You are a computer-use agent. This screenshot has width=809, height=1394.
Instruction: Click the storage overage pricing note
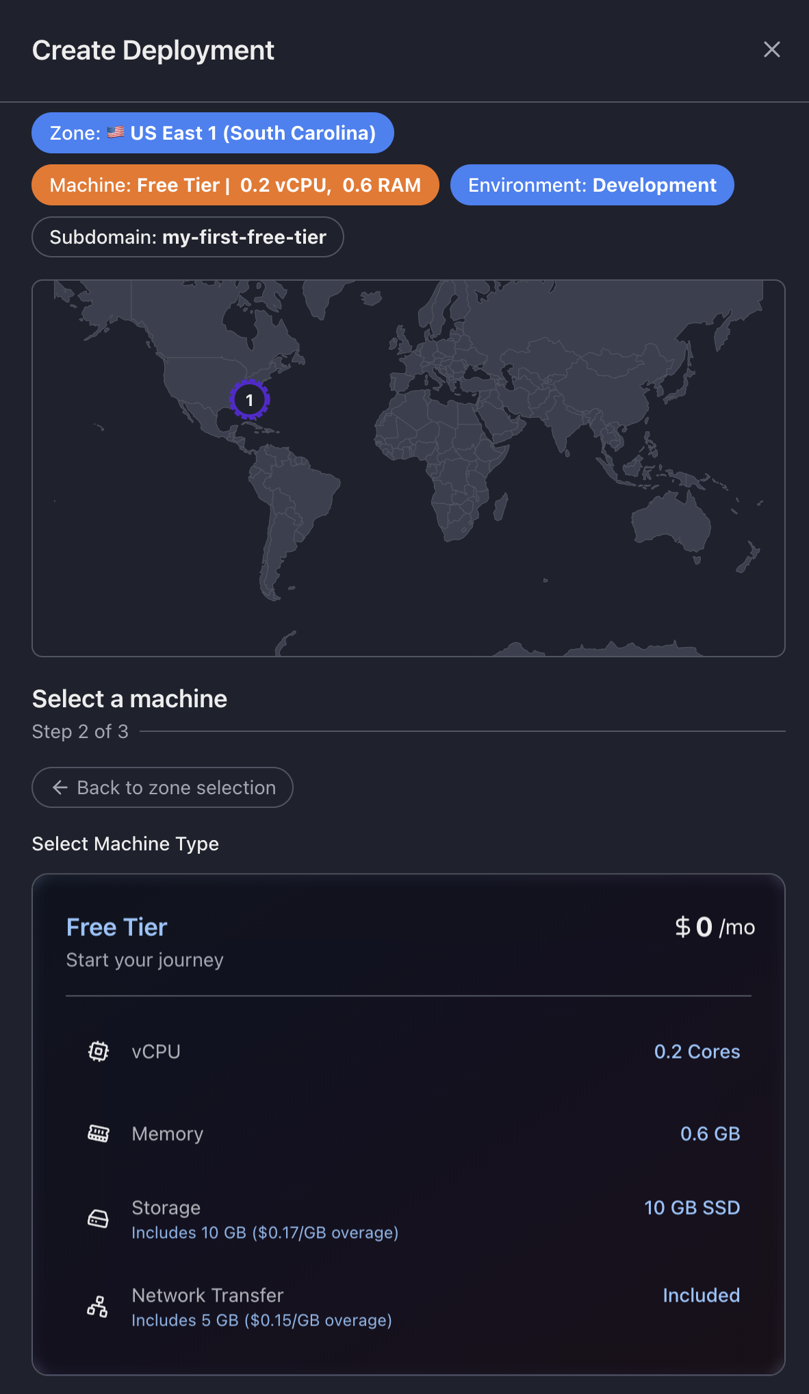click(265, 1232)
